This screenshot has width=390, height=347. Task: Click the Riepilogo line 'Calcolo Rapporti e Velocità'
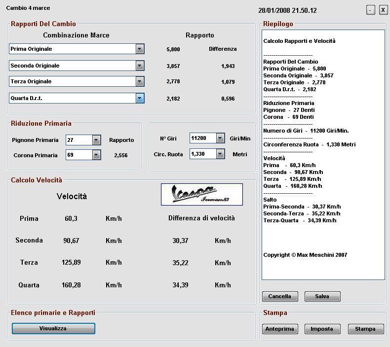tap(300, 41)
